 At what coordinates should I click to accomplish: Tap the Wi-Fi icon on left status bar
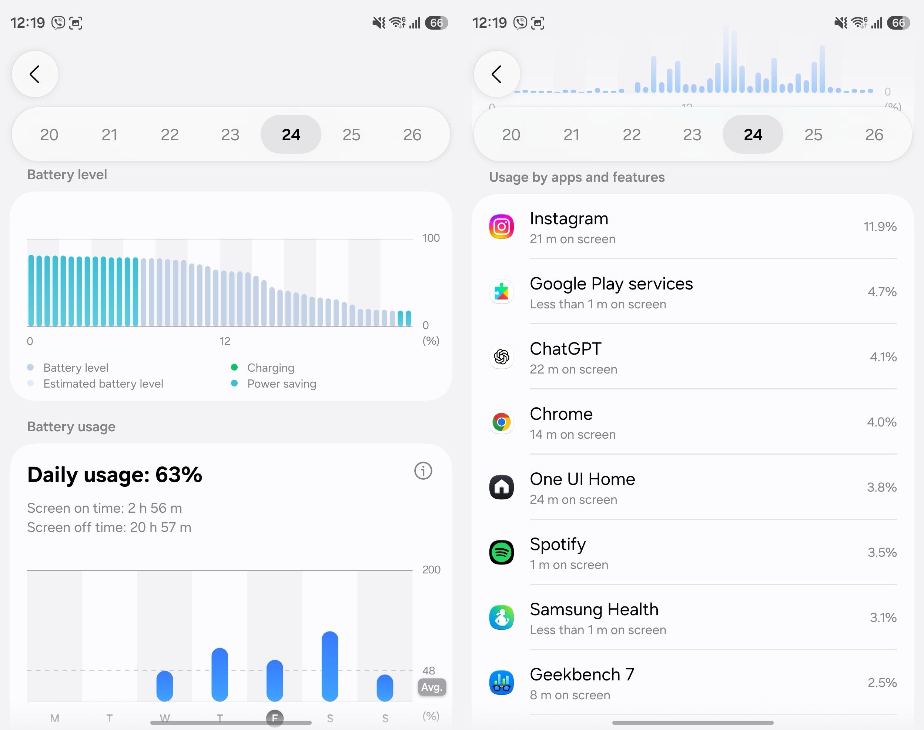(398, 22)
